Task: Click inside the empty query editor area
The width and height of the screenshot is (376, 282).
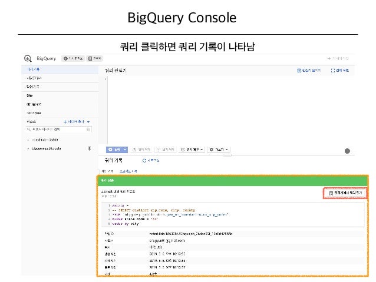Action: point(230,110)
